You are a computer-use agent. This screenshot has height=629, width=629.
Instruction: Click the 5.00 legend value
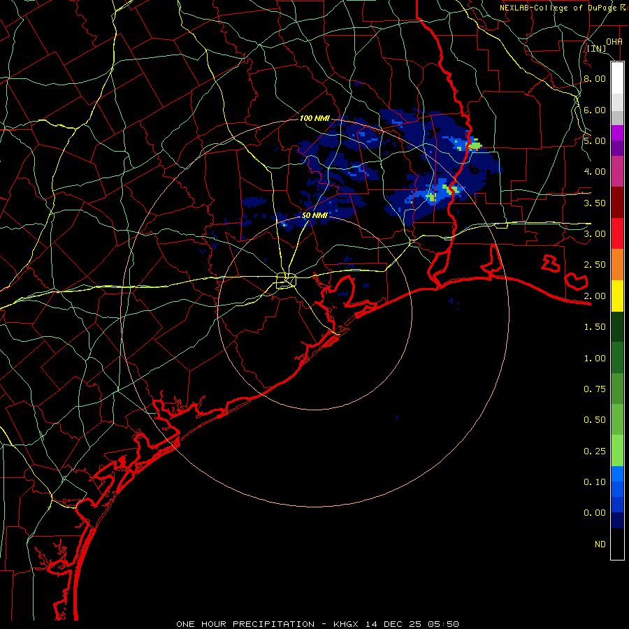pyautogui.click(x=595, y=140)
